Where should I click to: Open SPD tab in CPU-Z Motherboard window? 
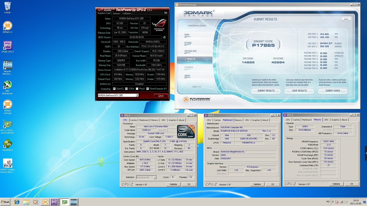point(247,120)
